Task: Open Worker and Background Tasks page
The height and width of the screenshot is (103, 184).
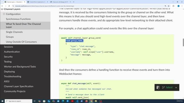Action: click(x=20, y=67)
